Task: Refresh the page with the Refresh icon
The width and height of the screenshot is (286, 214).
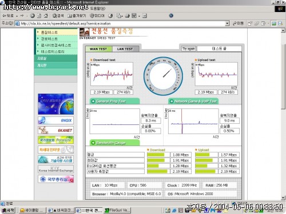Action: tap(39, 16)
